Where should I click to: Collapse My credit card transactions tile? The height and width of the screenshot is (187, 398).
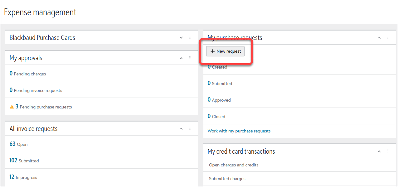379,151
